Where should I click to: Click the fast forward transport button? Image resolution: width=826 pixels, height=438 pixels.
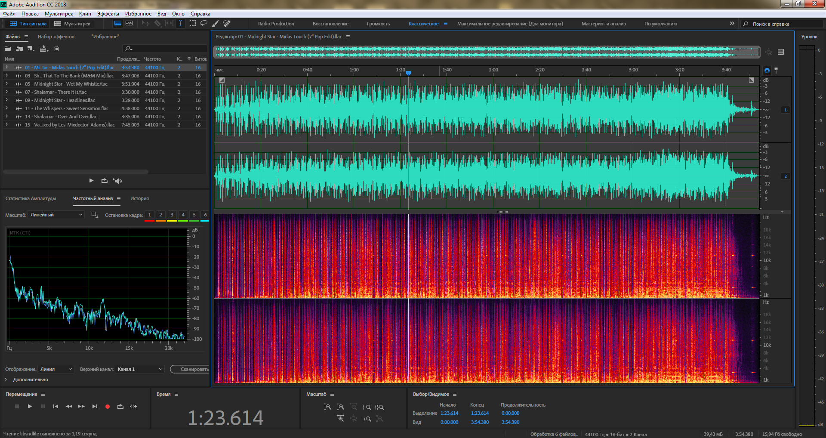[x=81, y=407]
